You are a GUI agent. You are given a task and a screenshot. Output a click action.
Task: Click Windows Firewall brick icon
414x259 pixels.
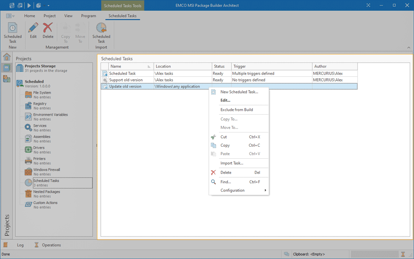pos(28,172)
